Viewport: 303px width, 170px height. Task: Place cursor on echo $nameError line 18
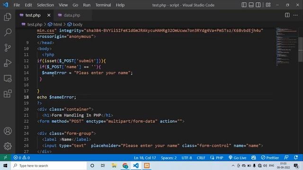[x=57, y=97]
